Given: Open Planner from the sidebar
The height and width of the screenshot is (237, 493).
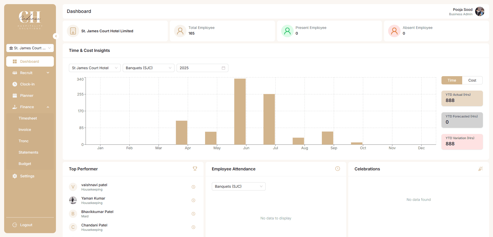Looking at the screenshot, I should [30, 96].
